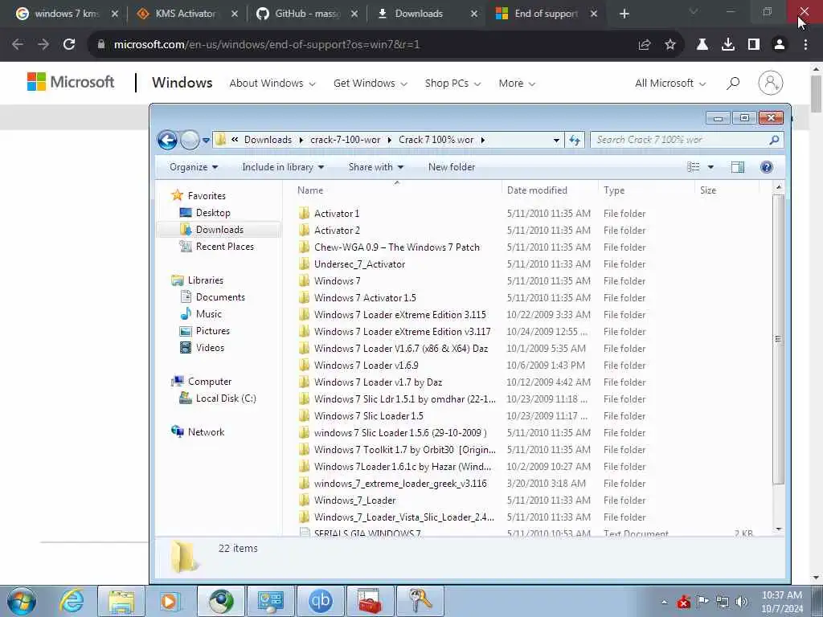Open About Windows menu on Microsoft page
823x617 pixels.
point(272,84)
